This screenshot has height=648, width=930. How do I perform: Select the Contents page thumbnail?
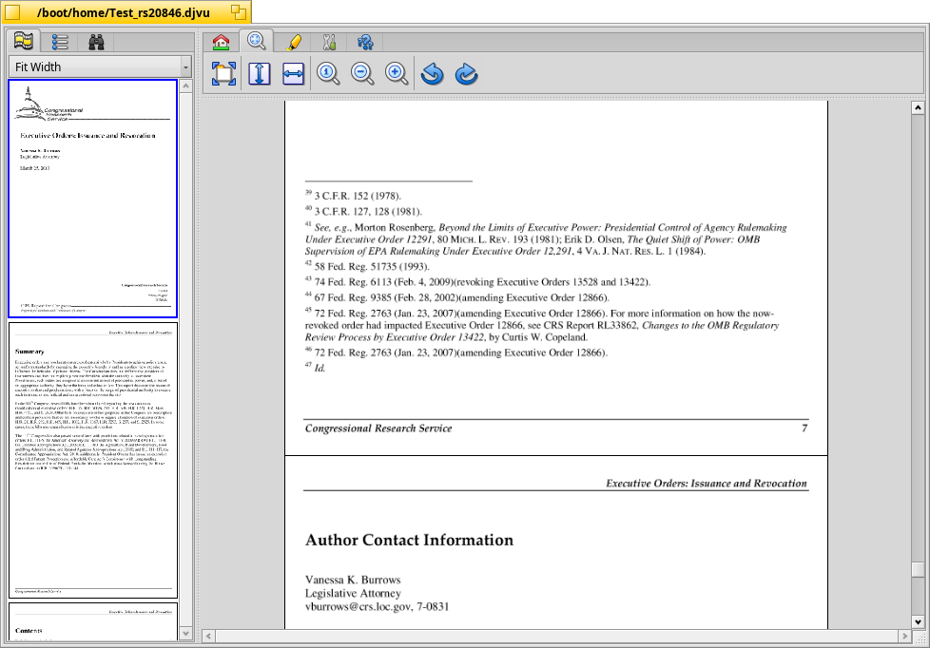[93, 621]
